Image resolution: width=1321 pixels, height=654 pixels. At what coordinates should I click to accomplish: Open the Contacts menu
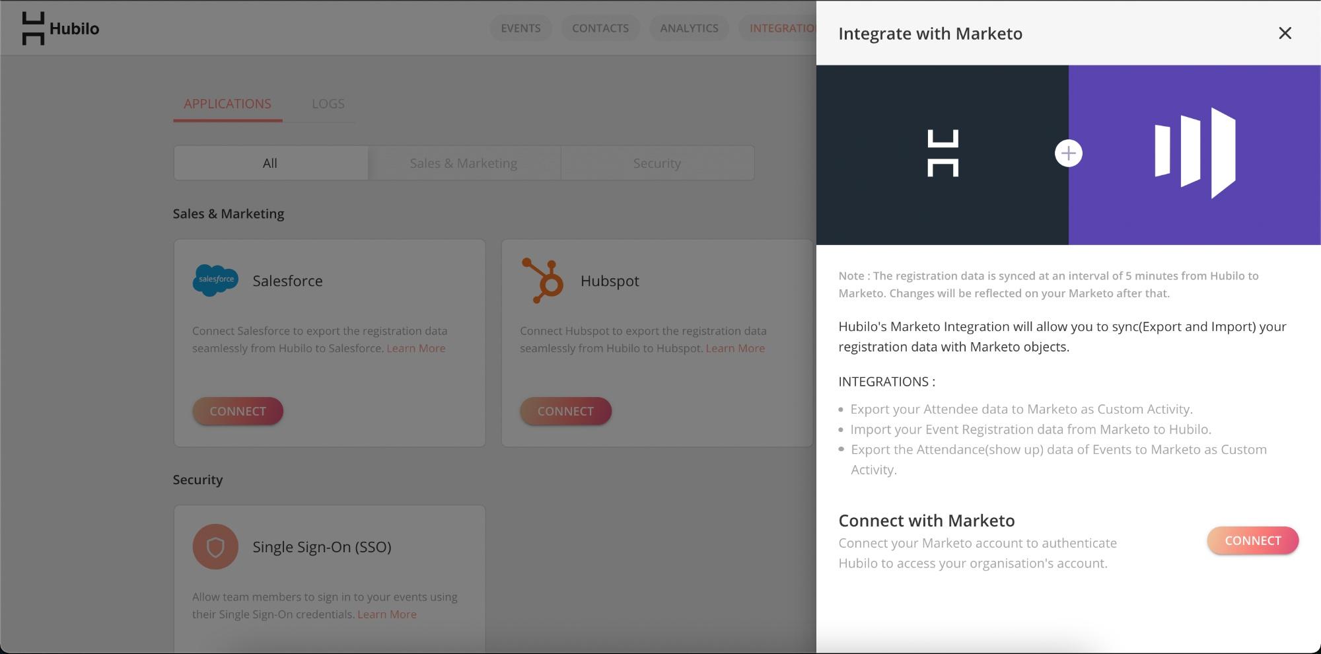(x=600, y=28)
